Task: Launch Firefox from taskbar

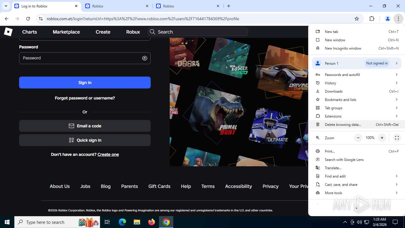Action: click(152, 222)
